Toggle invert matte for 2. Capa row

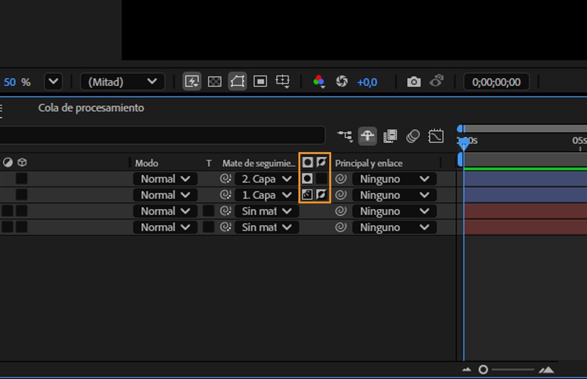321,178
